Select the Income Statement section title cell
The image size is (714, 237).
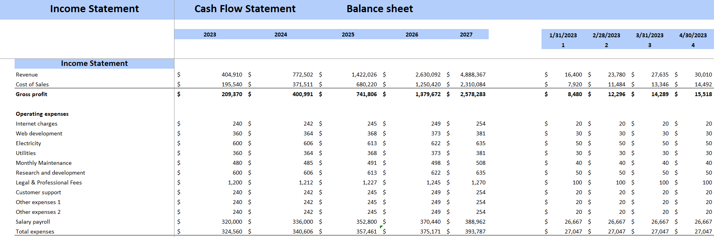[x=95, y=64]
